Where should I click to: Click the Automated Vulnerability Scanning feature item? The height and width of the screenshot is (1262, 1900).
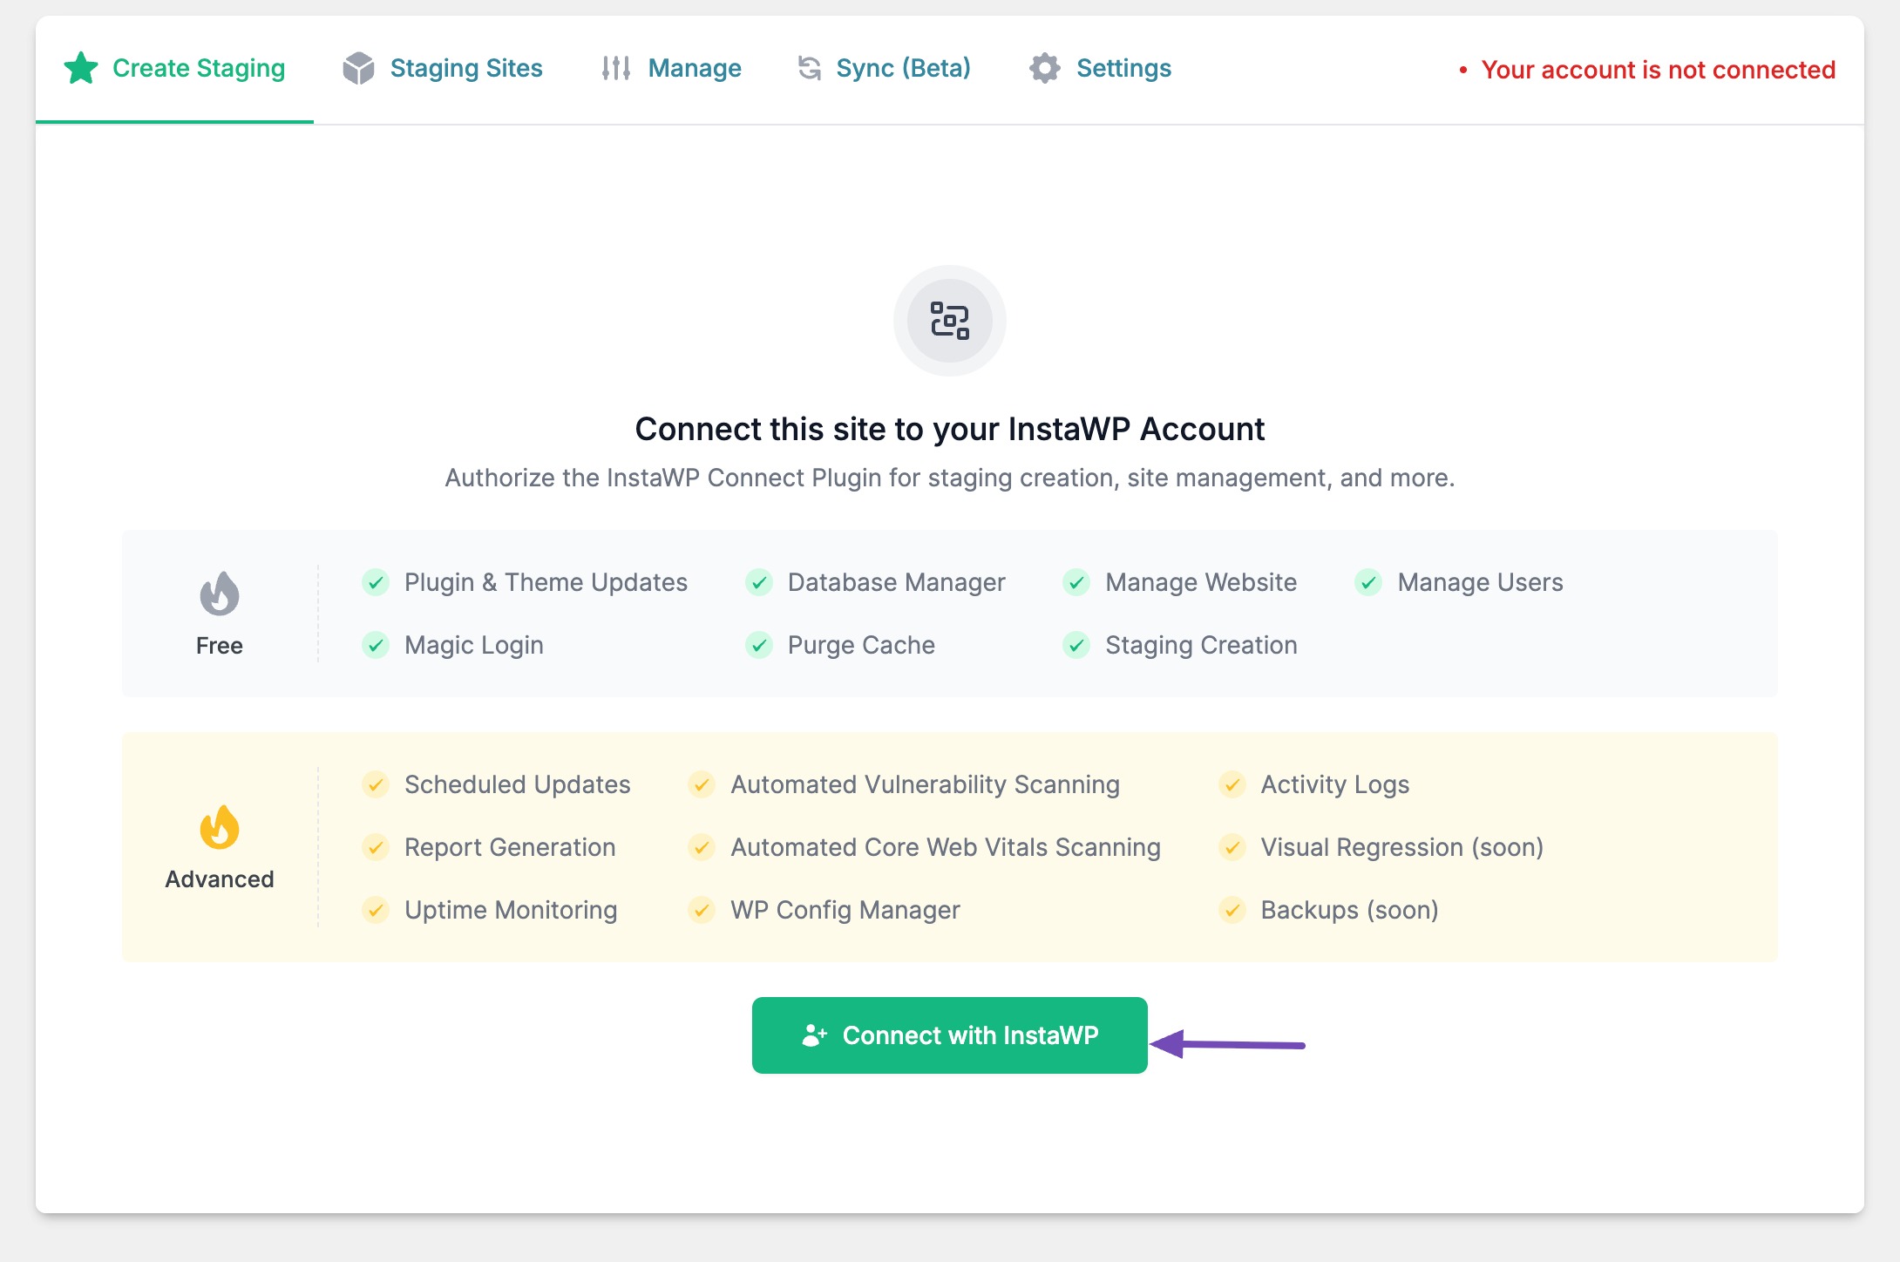coord(925,784)
